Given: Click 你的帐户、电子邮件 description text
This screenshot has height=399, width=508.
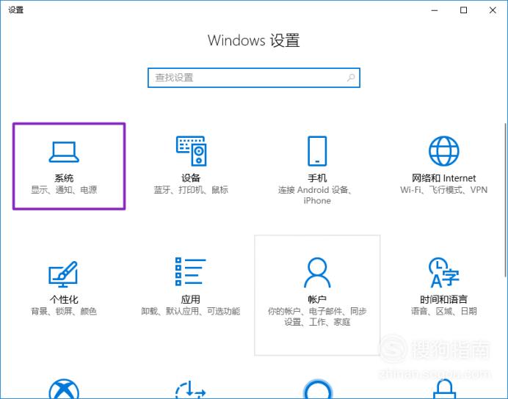Looking at the screenshot, I should [x=317, y=316].
